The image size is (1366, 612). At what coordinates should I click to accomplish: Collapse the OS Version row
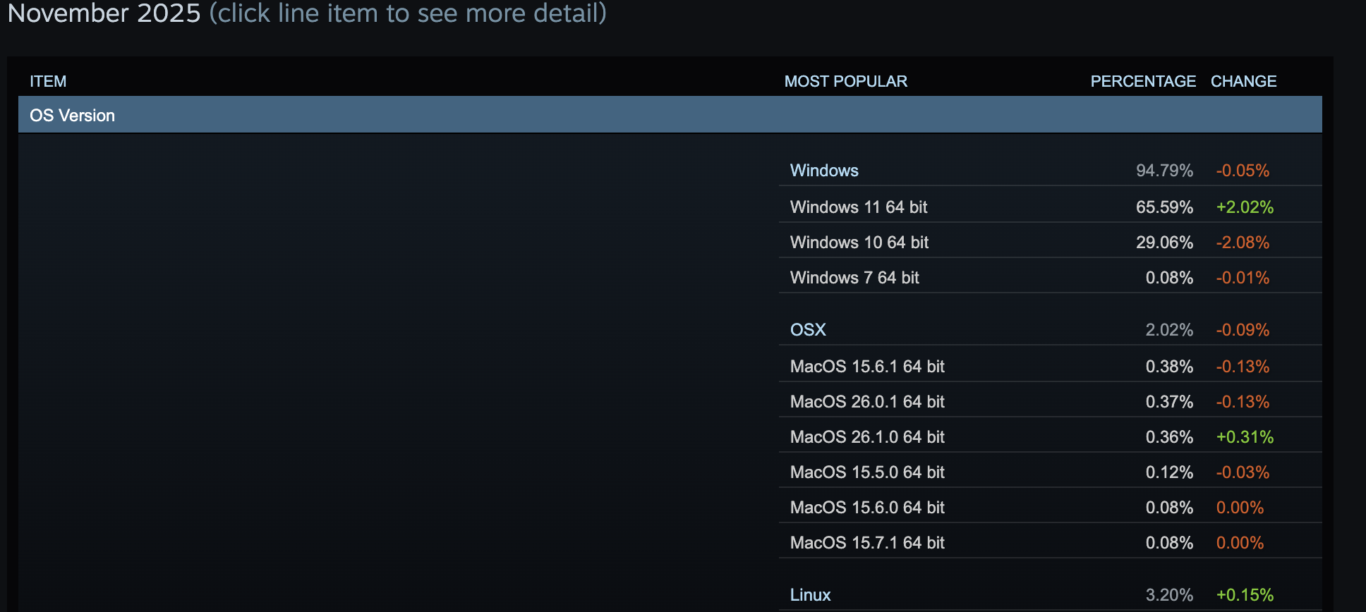click(72, 116)
